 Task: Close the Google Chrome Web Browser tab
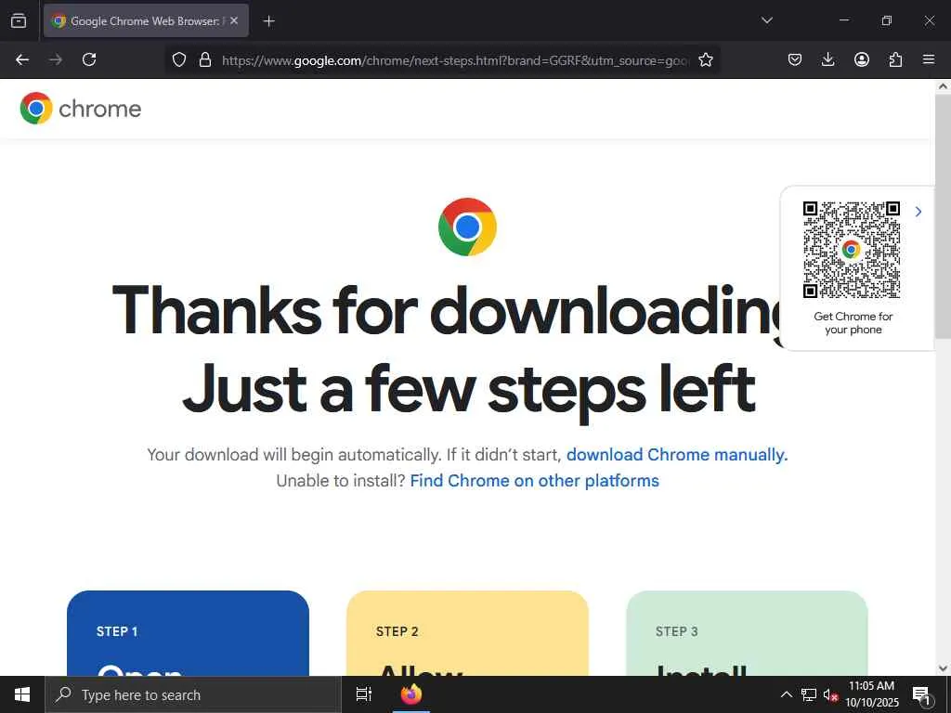pyautogui.click(x=234, y=20)
